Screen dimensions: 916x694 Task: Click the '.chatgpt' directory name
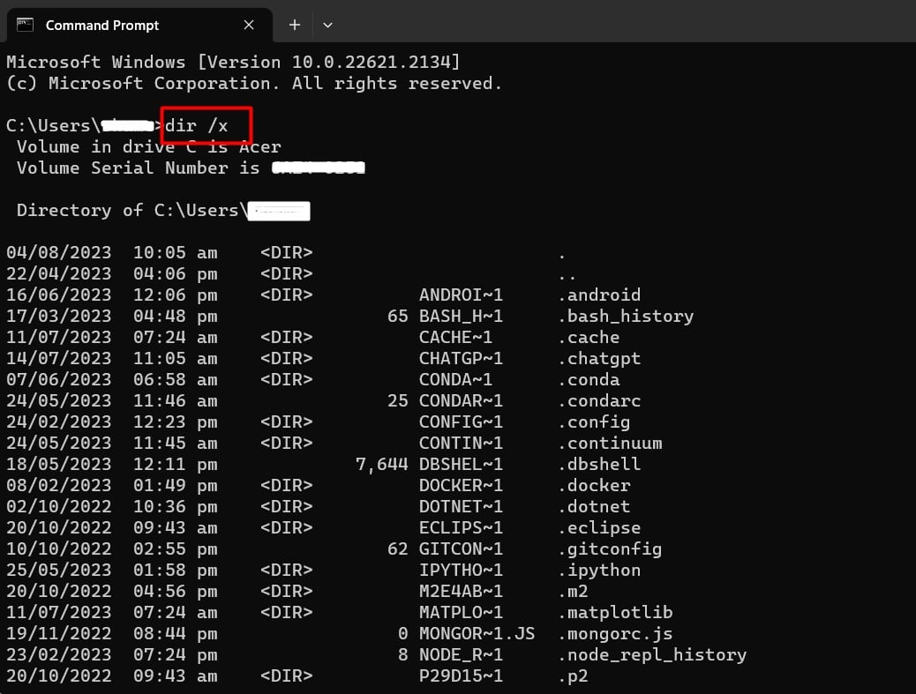click(x=599, y=358)
